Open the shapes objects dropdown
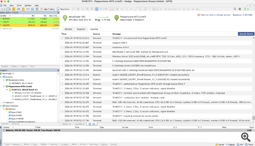The width and height of the screenshot is (255, 146). tap(155, 9)
